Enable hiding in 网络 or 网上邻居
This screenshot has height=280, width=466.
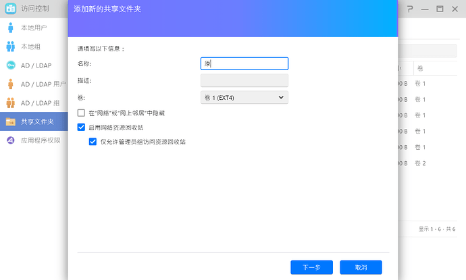(x=81, y=113)
